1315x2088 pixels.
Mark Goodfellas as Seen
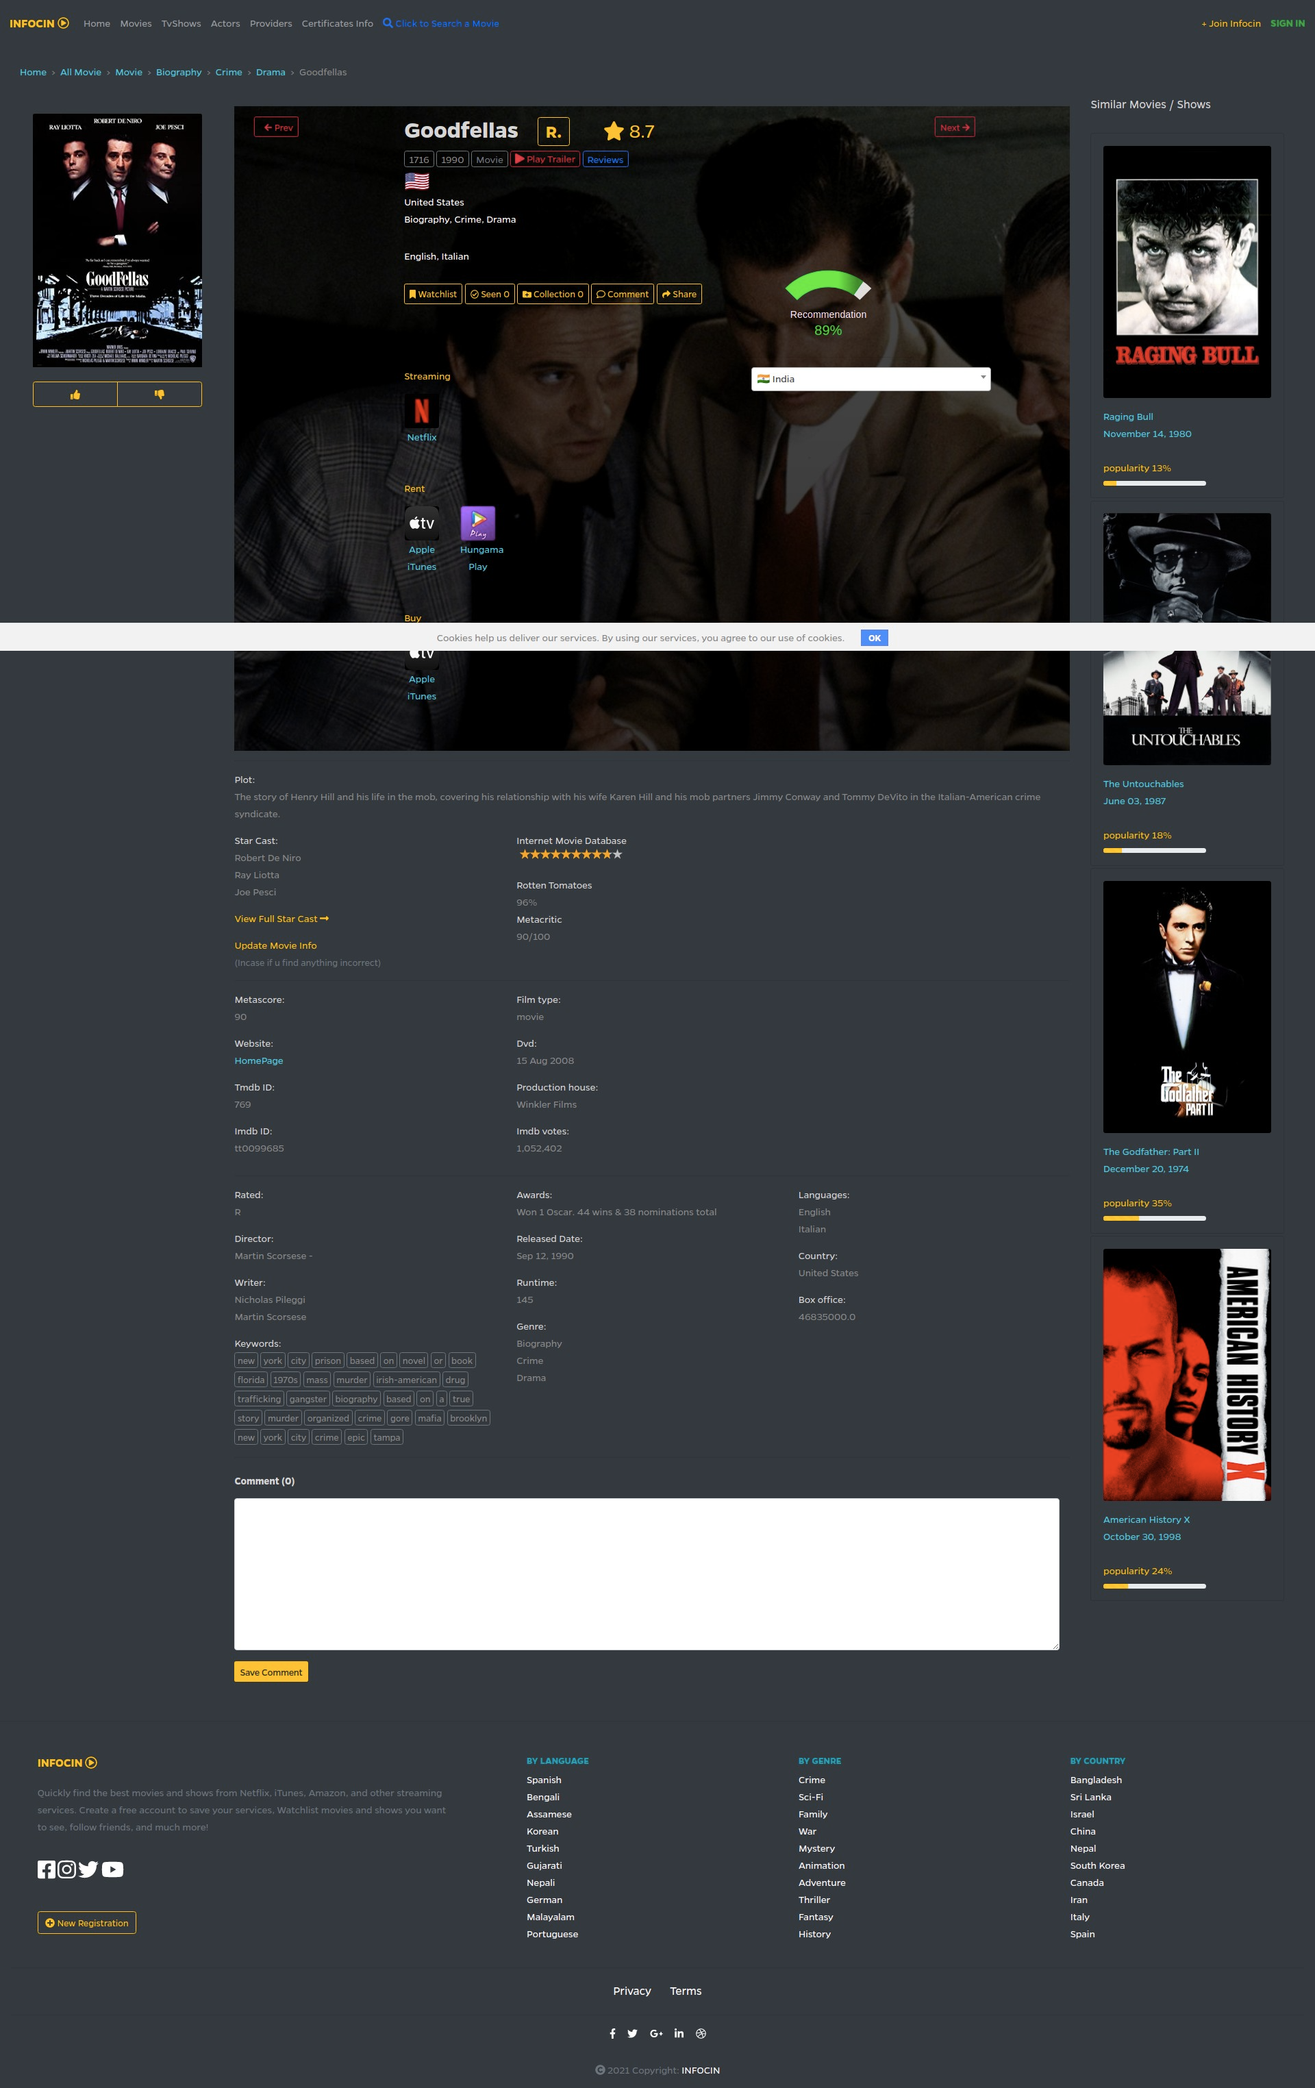490,294
